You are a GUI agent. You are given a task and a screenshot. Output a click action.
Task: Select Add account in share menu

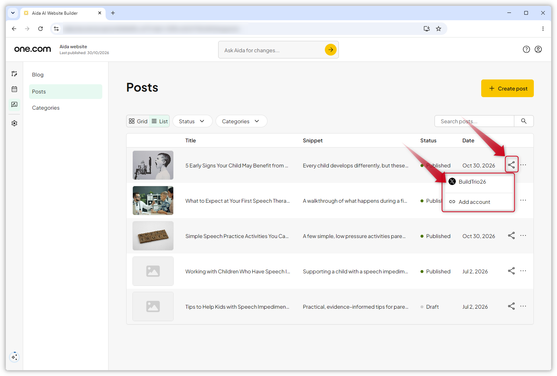pos(479,202)
